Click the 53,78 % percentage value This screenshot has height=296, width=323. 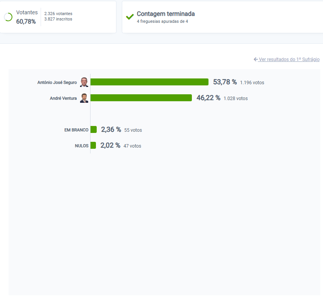[225, 82]
